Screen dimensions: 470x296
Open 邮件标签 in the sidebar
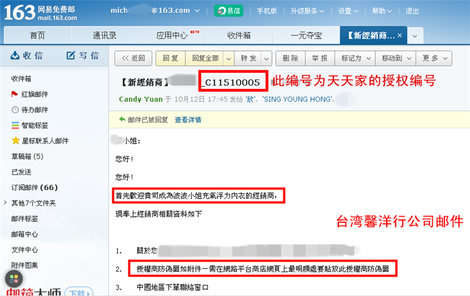(24, 219)
